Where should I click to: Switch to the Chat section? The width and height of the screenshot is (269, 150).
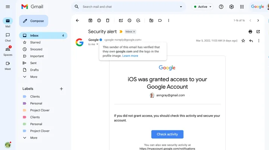tap(8, 37)
